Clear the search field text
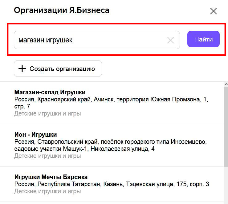The width and height of the screenshot is (228, 204). point(170,40)
